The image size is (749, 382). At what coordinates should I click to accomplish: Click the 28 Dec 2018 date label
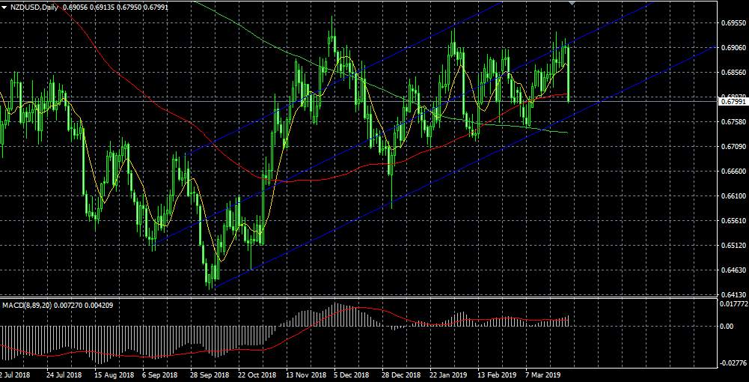coord(400,375)
